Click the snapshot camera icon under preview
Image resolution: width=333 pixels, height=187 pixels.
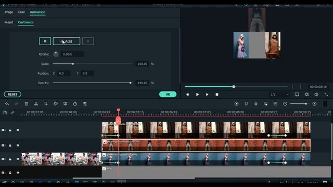[x=306, y=95]
